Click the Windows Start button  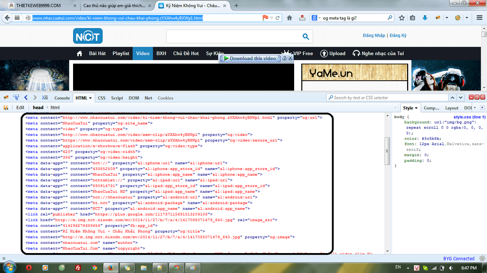point(9,267)
